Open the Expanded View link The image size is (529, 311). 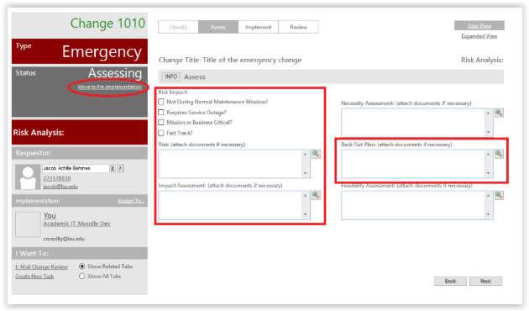479,36
